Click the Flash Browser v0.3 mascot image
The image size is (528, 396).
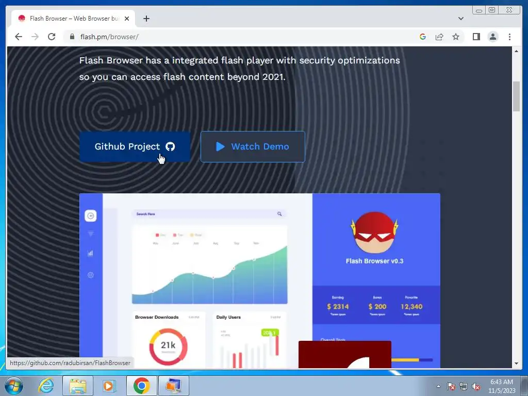pos(374,233)
